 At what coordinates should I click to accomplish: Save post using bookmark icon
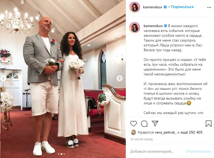[209, 124]
